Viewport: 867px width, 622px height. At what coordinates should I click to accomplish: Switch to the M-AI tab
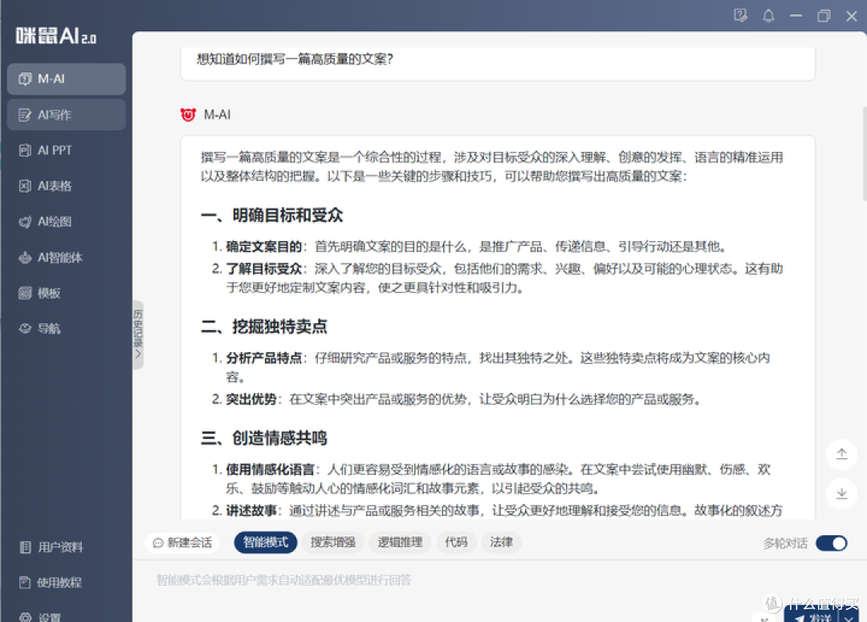(x=67, y=79)
